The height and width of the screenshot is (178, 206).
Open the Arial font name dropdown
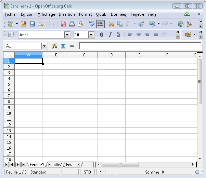pos(67,35)
